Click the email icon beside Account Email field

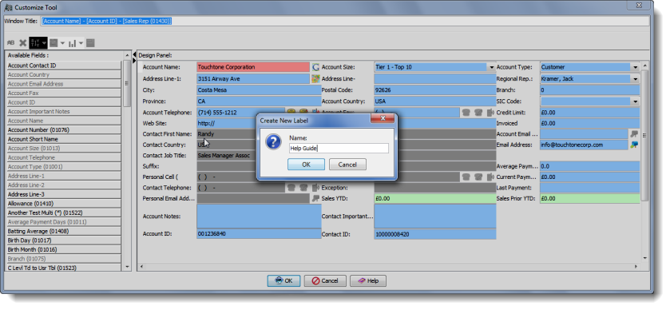[634, 134]
